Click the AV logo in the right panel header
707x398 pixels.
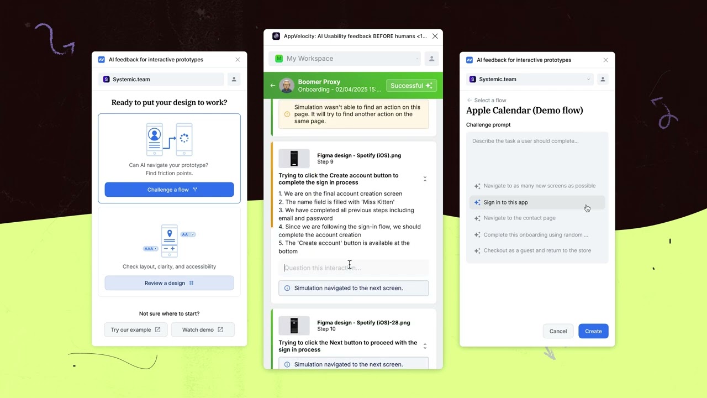(x=469, y=60)
